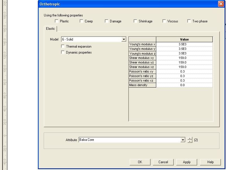226x170 pixels.
Task: Enable Thermal expansion checkbox
Action: tap(63, 46)
